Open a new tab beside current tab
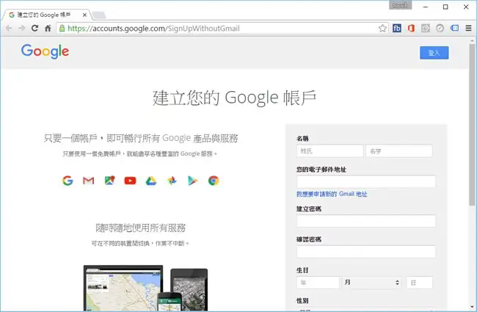The width and height of the screenshot is (477, 312). [99, 15]
